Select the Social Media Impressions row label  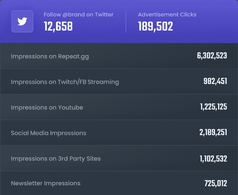click(x=48, y=133)
